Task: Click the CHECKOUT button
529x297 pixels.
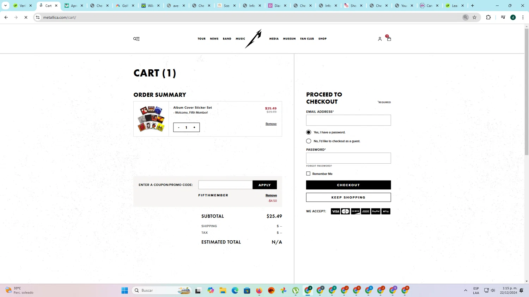Action: coord(348,185)
